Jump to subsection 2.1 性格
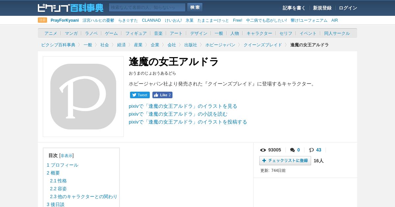This screenshot has height=207, width=395. (x=58, y=181)
